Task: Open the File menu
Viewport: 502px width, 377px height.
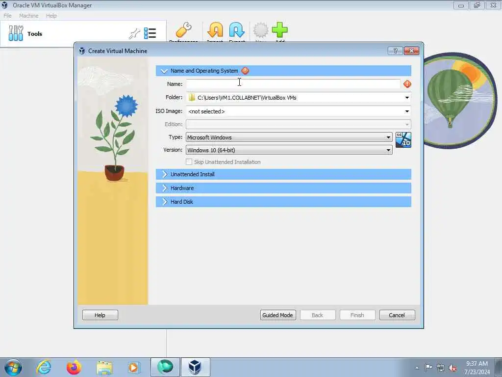Action: tap(7, 16)
